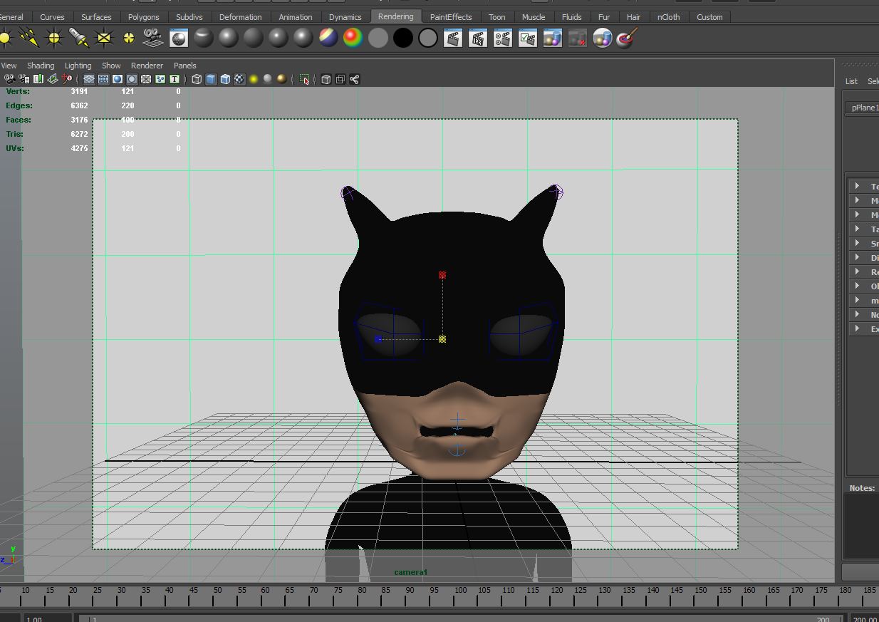Jump to frame 100 on the timeline
Viewport: 879px width, 622px height.
[461, 591]
